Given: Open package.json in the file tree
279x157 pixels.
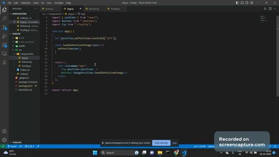Looking at the screenshot, I should pos(25,86).
